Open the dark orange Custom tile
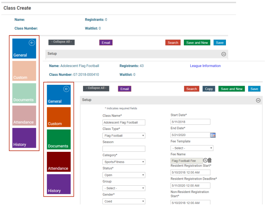 pyautogui.click(x=59, y=117)
